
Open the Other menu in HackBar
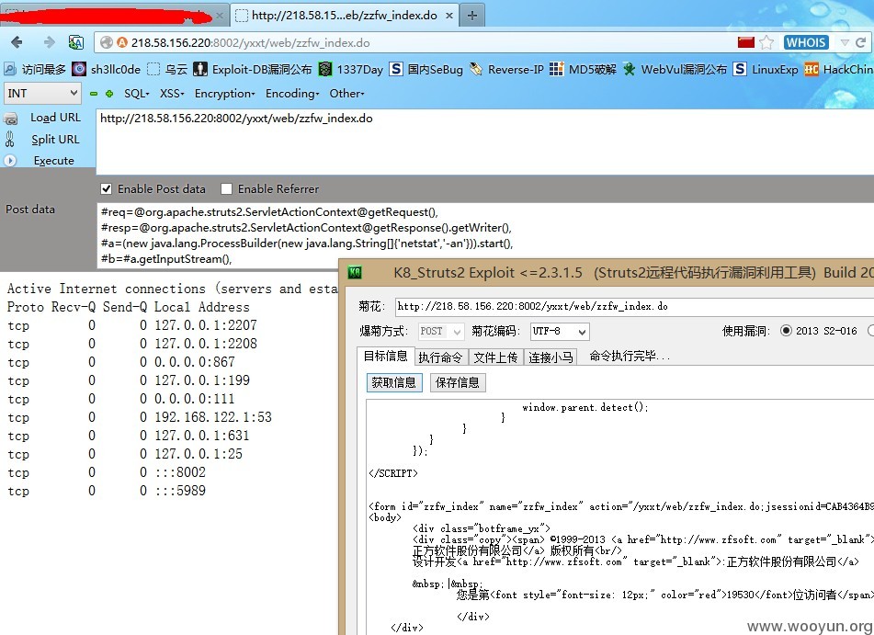[346, 94]
